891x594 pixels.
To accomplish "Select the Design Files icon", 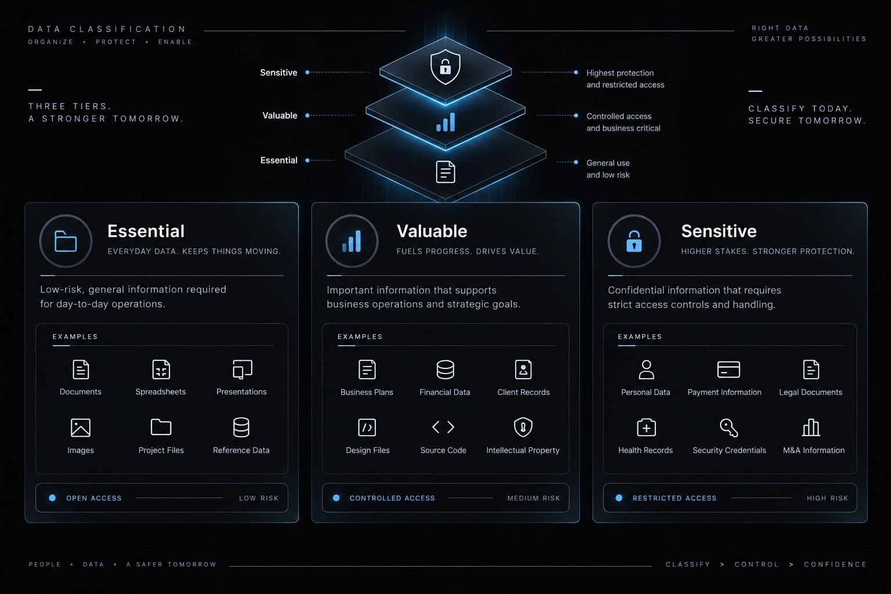I will [x=367, y=428].
